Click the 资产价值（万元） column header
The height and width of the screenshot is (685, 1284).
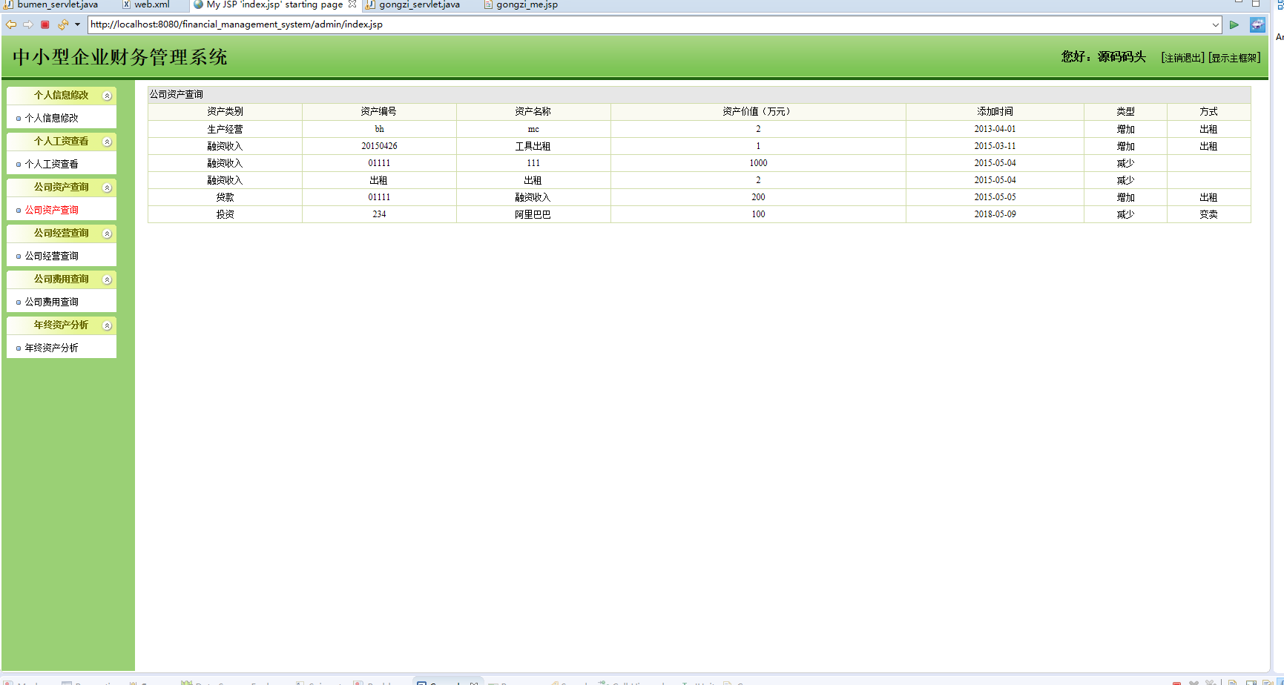click(x=758, y=111)
